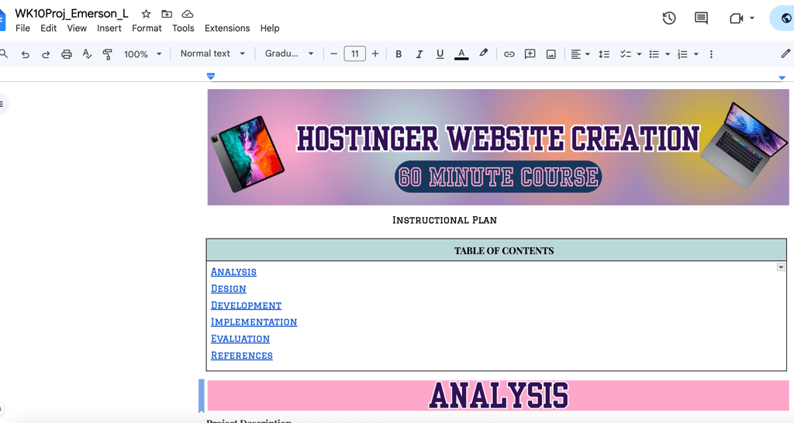Open the Tools menu
Viewport: 794px width, 423px height.
tap(183, 29)
